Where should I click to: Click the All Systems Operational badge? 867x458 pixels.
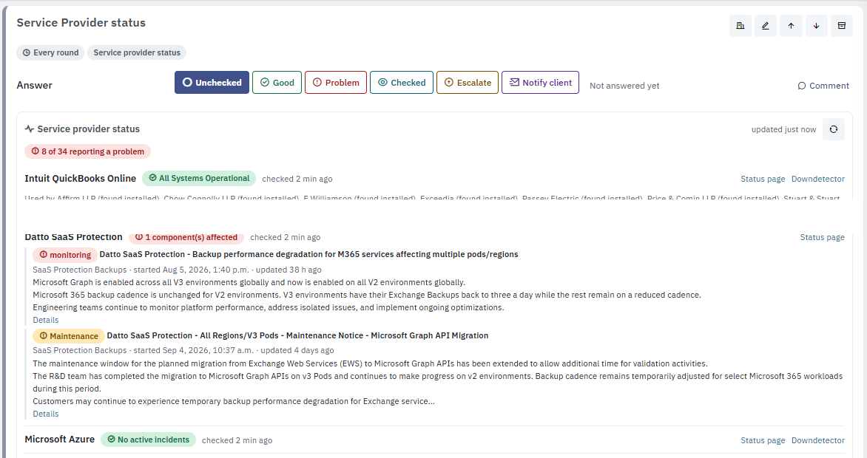[199, 179]
